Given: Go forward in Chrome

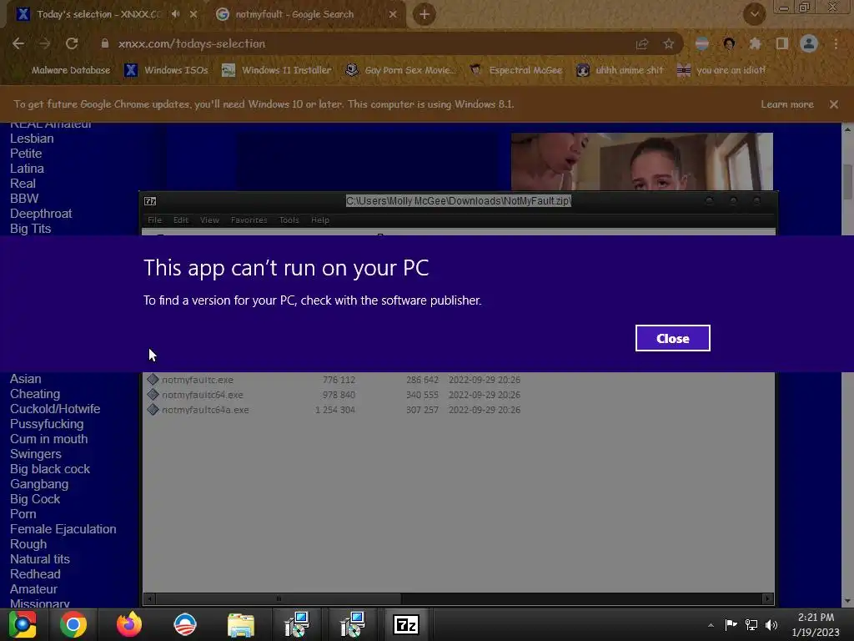Looking at the screenshot, I should pyautogui.click(x=45, y=43).
